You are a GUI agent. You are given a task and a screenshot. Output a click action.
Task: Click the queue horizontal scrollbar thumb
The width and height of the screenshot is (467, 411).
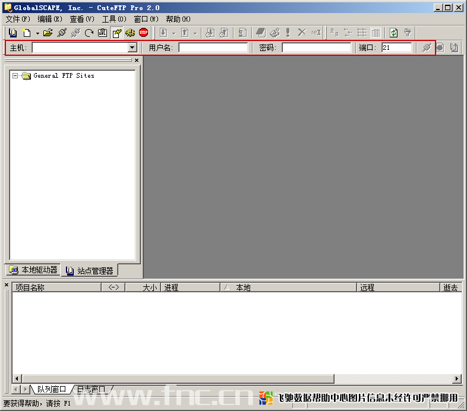(178, 378)
